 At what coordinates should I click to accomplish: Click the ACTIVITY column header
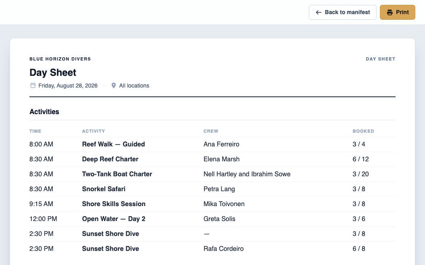coord(94,131)
